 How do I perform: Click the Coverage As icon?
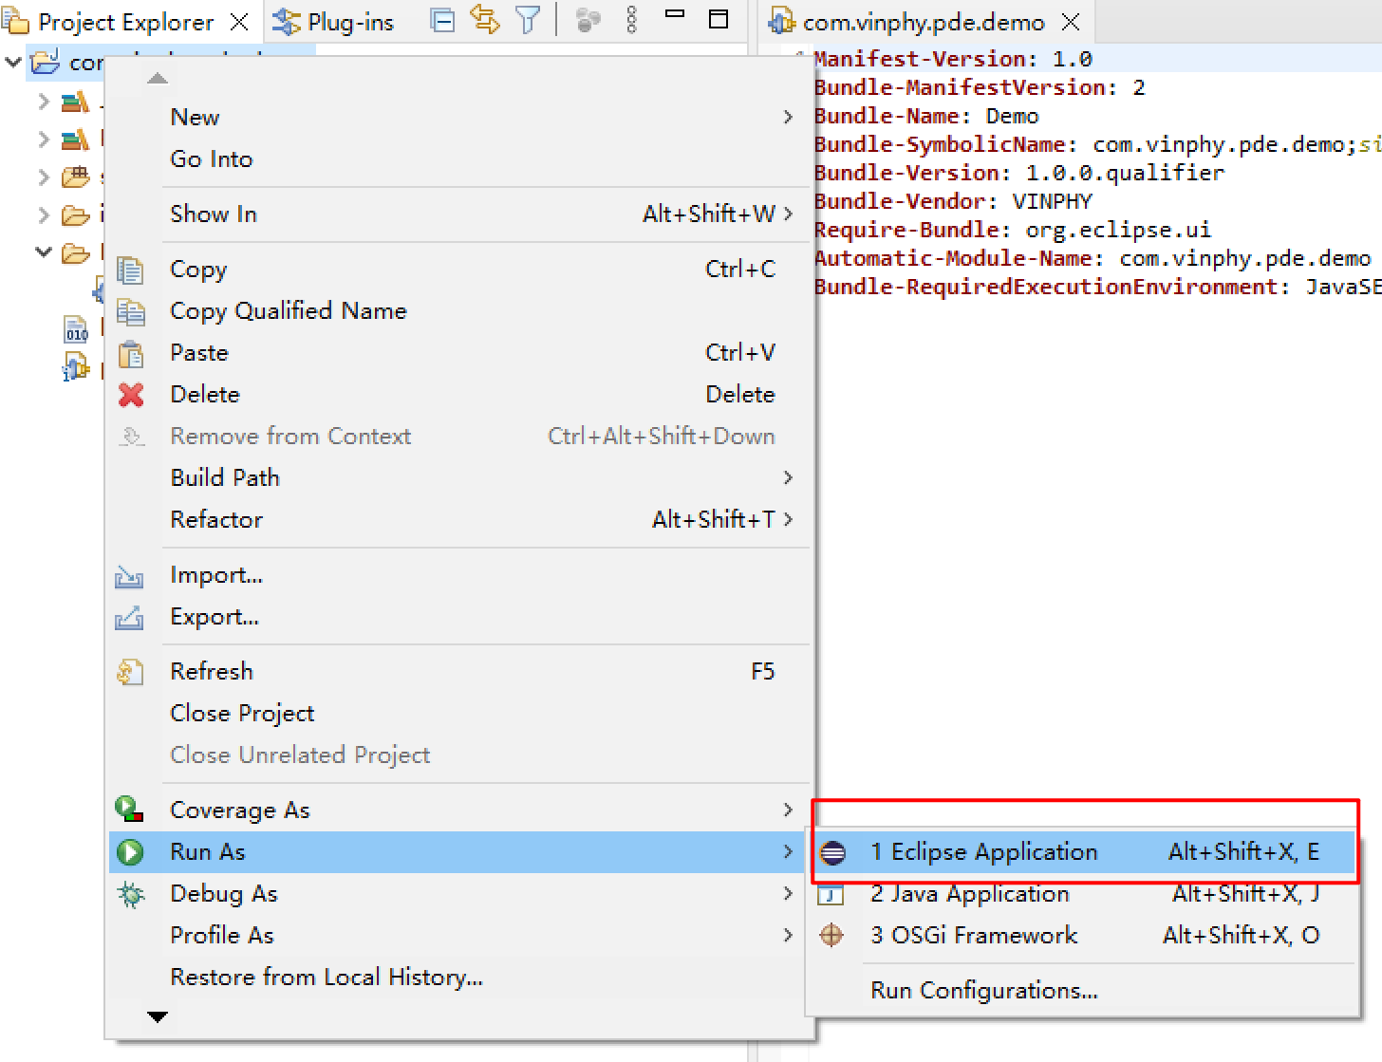pyautogui.click(x=129, y=810)
